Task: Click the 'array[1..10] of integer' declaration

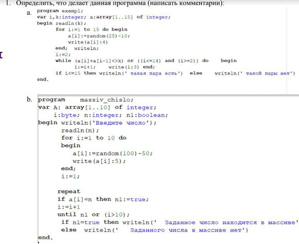Action: (x=111, y=107)
